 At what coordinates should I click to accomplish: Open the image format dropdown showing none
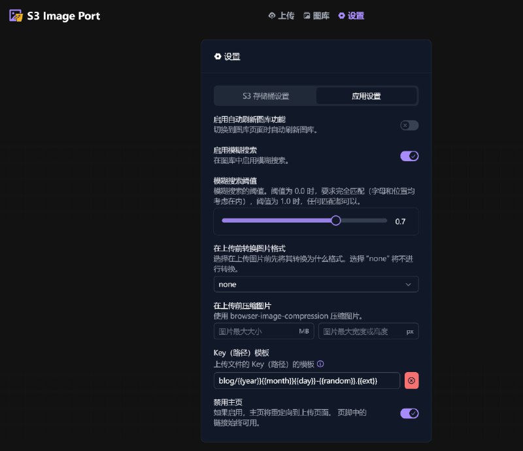[x=316, y=284]
